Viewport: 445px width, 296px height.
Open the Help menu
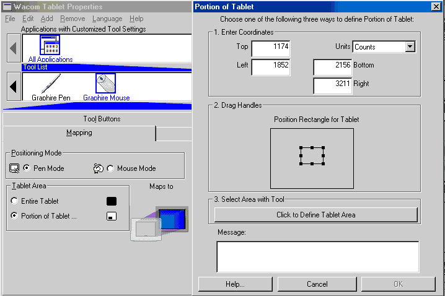tap(136, 19)
